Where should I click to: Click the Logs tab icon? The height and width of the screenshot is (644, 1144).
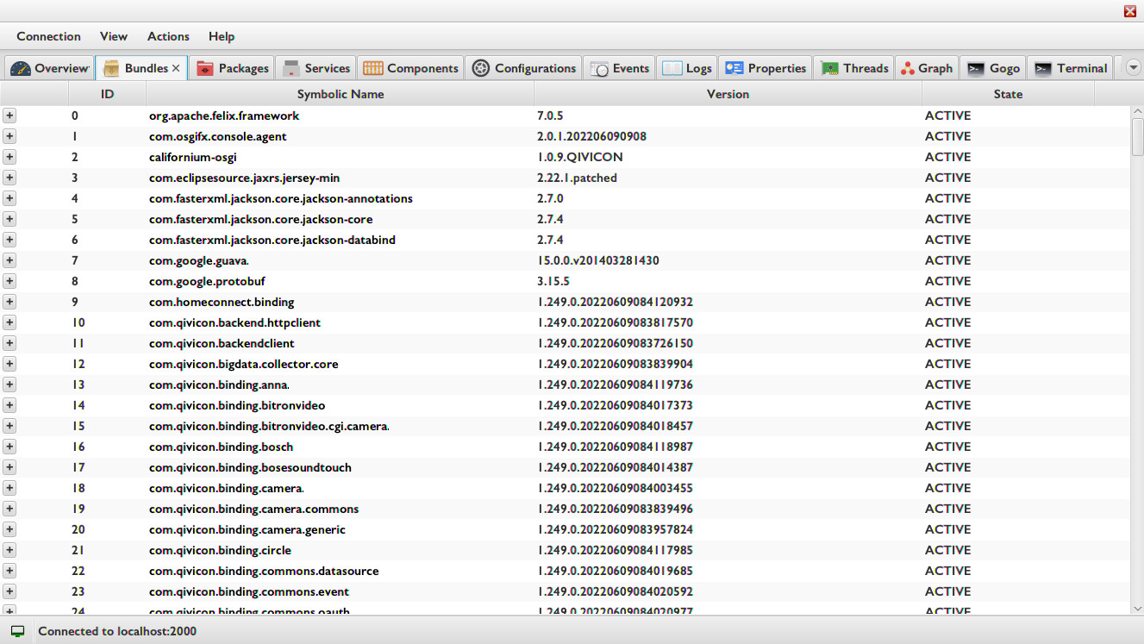click(672, 68)
